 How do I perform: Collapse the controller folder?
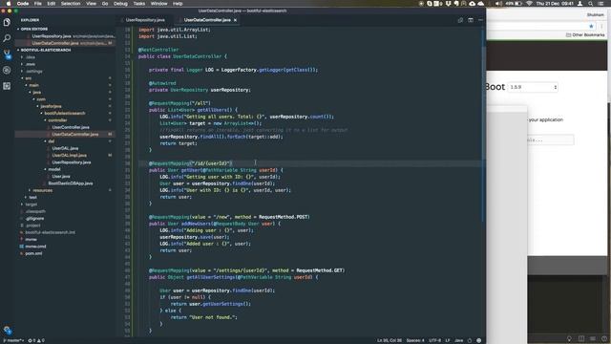[x=57, y=120]
